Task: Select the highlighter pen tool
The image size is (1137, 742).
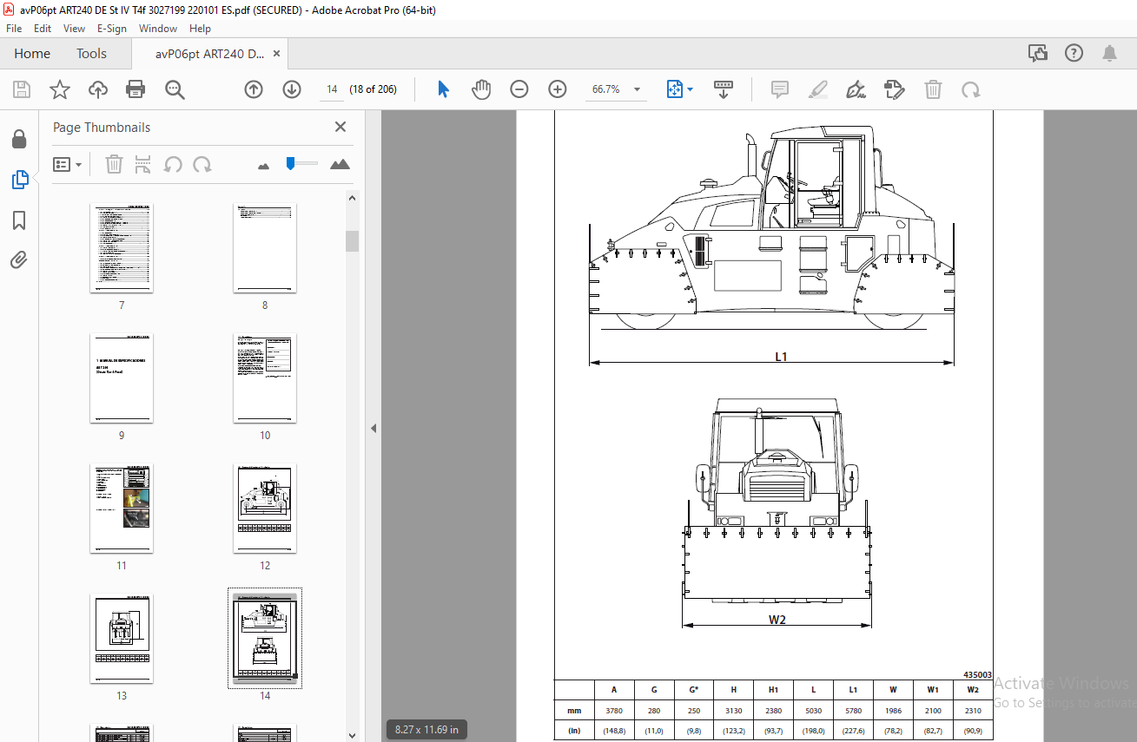Action: 818,89
